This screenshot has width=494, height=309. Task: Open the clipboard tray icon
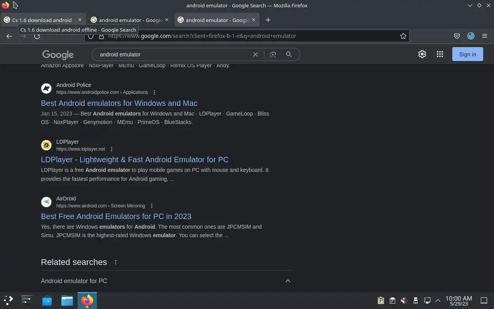click(x=392, y=300)
